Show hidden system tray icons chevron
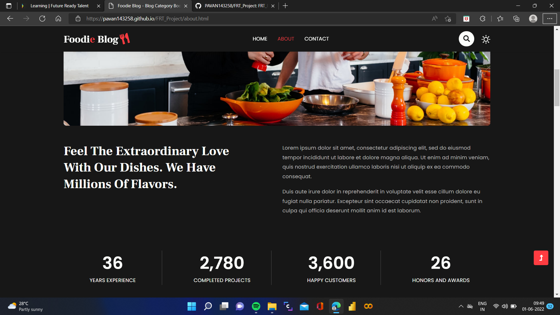This screenshot has width=560, height=315. coord(461,306)
